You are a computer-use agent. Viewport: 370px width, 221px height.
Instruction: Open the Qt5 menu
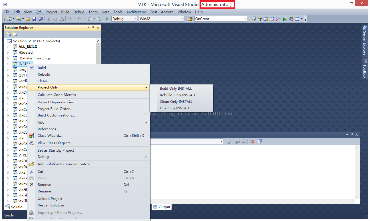pos(39,12)
